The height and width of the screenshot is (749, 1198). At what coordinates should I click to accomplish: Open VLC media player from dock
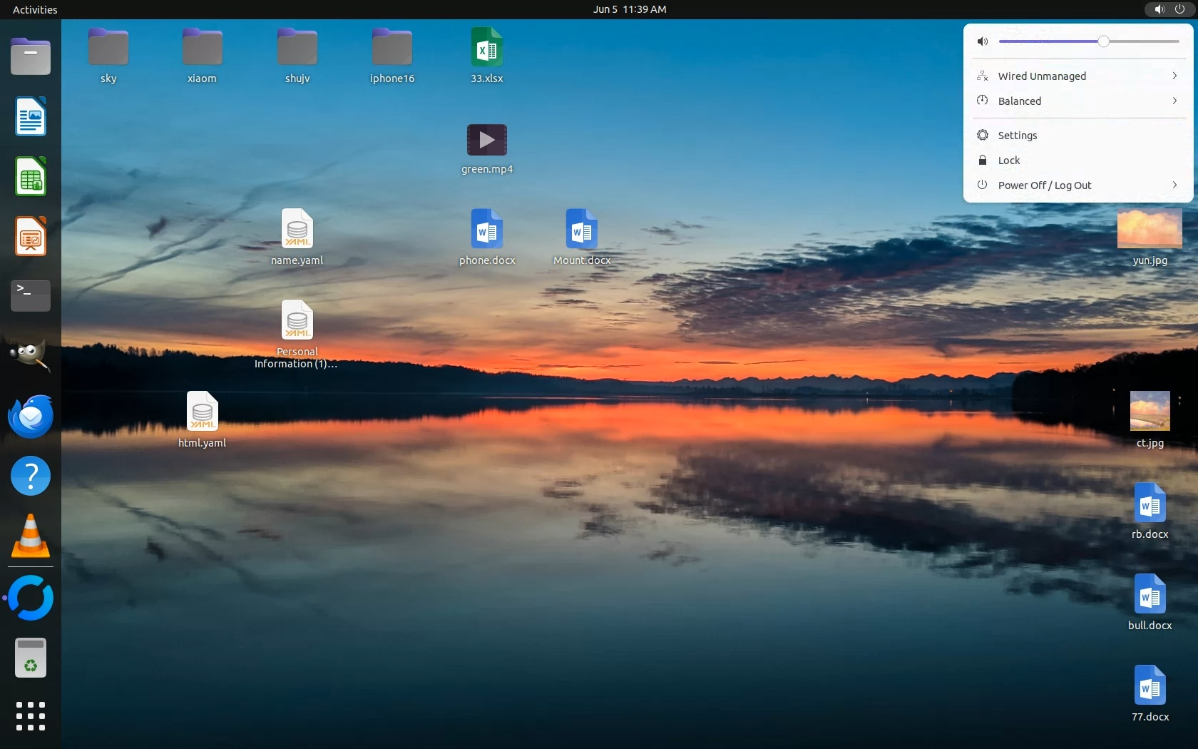click(x=31, y=536)
